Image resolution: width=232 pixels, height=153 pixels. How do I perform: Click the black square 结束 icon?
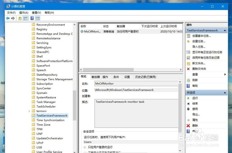coord(188,104)
